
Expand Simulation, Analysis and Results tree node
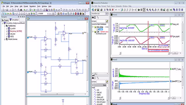[3, 23]
